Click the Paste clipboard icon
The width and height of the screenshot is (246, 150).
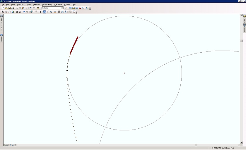click(x=23, y=8)
